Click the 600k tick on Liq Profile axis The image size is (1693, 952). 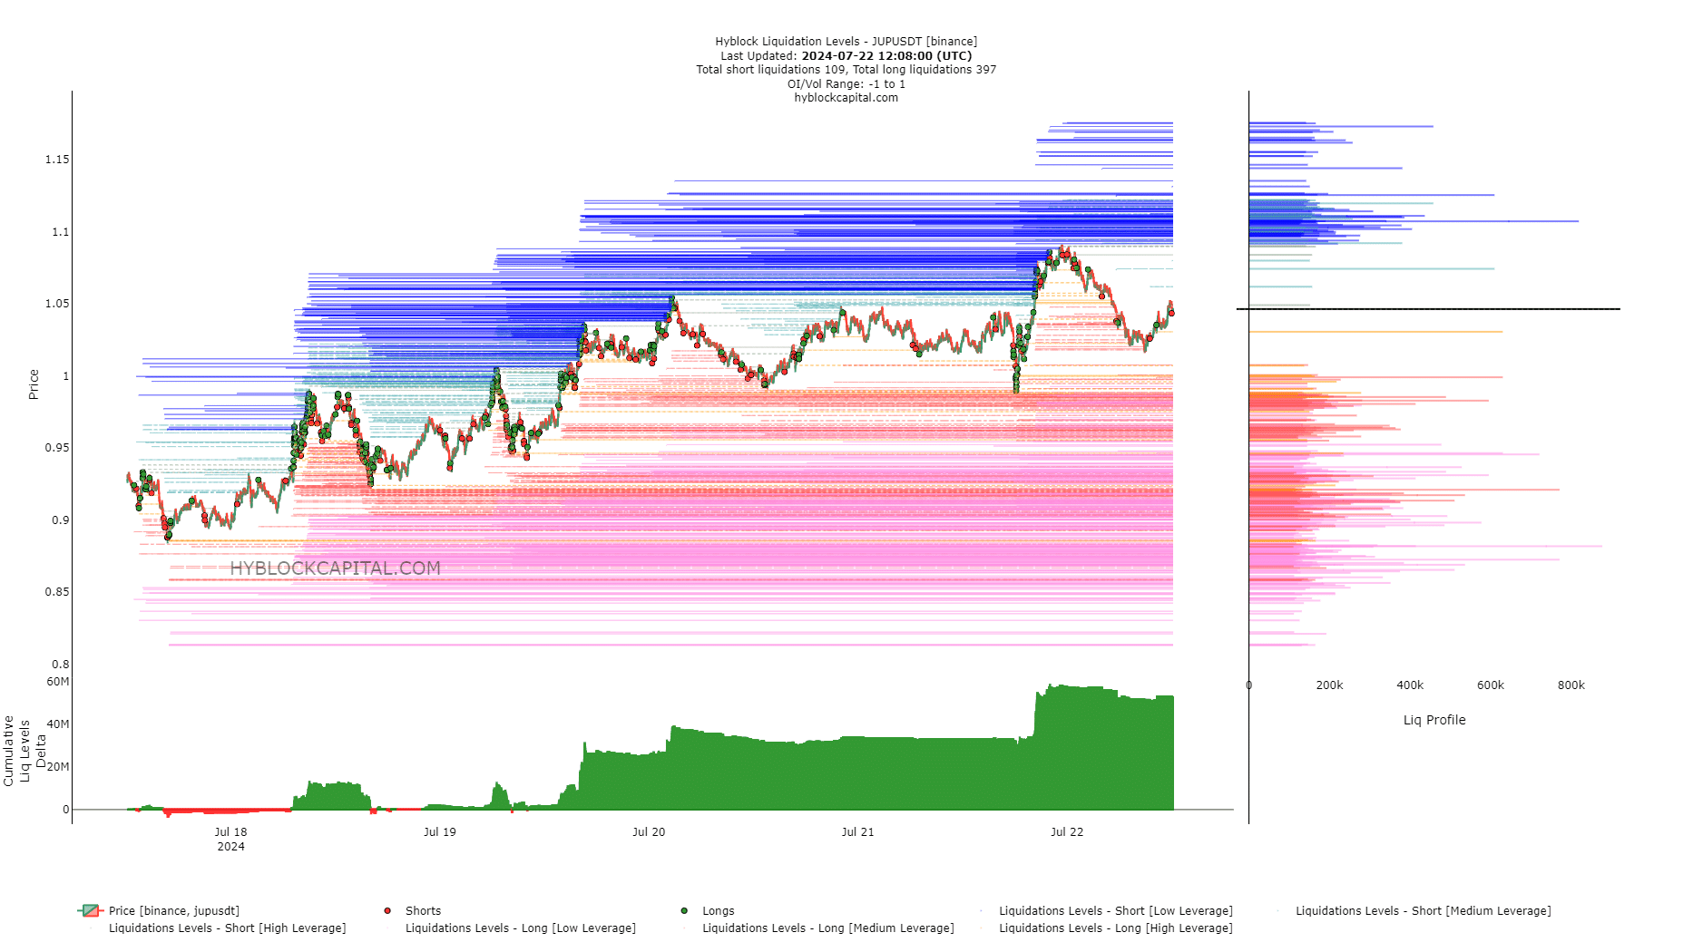pyautogui.click(x=1491, y=685)
